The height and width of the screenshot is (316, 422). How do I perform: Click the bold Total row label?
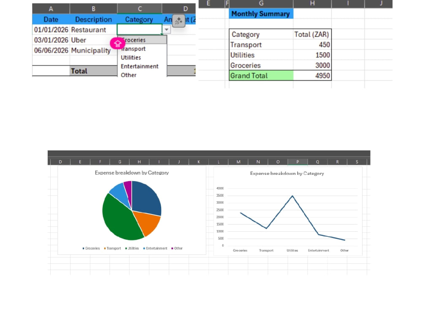[x=93, y=71]
